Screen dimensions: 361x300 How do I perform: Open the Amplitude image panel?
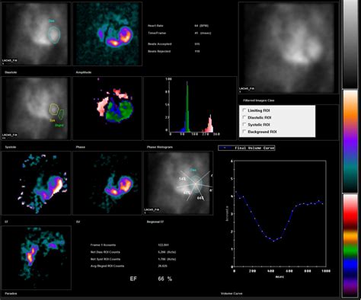click(107, 34)
